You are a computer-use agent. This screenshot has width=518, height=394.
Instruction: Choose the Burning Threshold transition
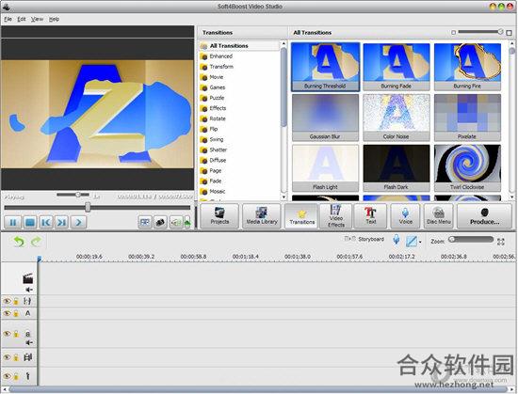326,67
